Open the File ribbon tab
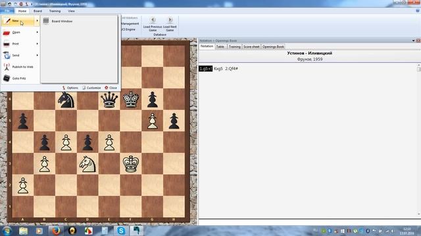Image resolution: width=421 pixels, height=236 pixels. tap(7, 11)
